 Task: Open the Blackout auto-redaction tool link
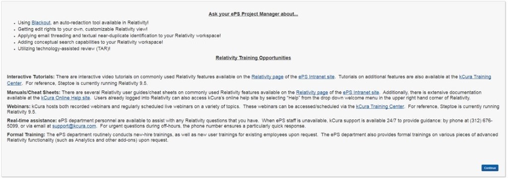click(x=41, y=23)
